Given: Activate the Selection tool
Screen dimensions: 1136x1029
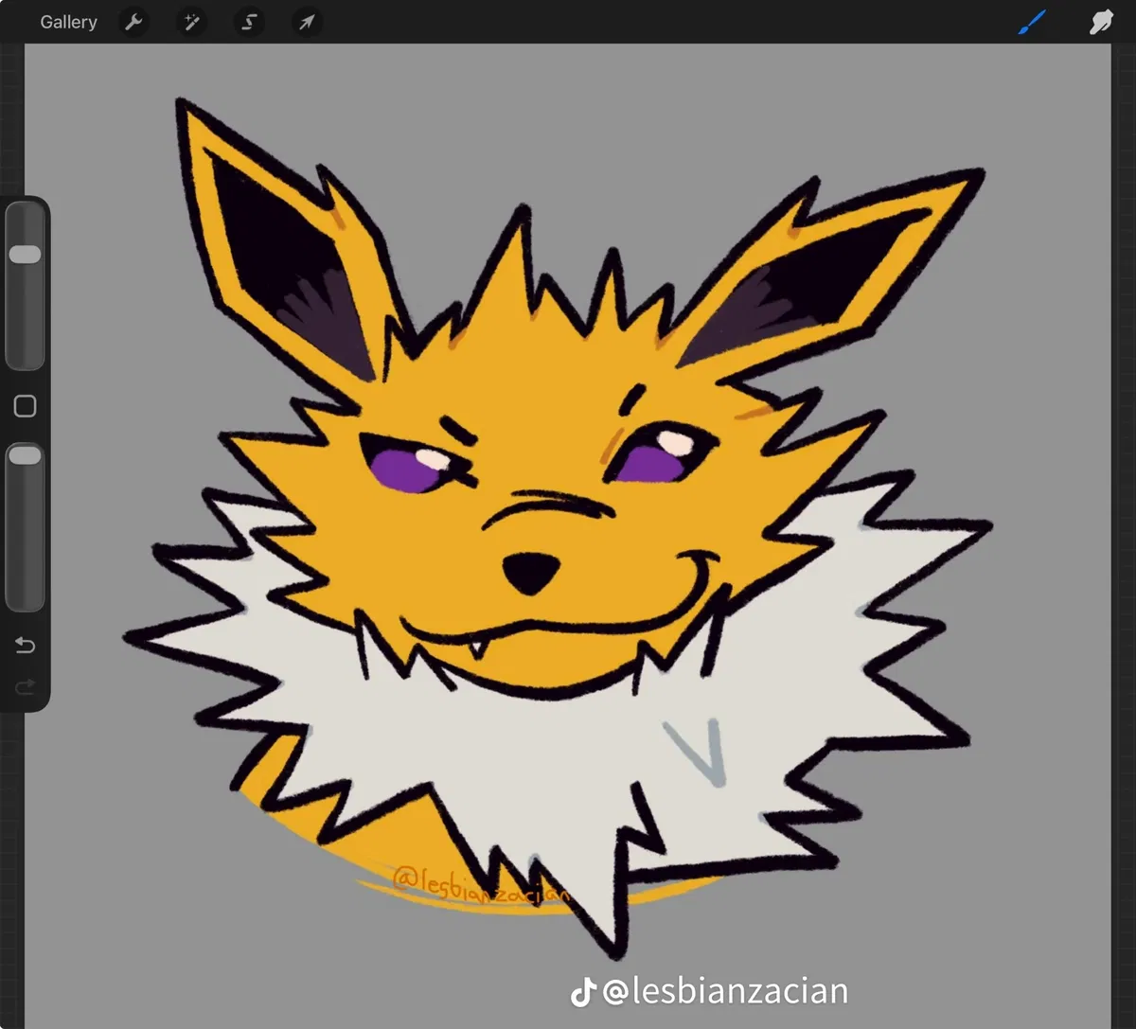Looking at the screenshot, I should (x=249, y=22).
